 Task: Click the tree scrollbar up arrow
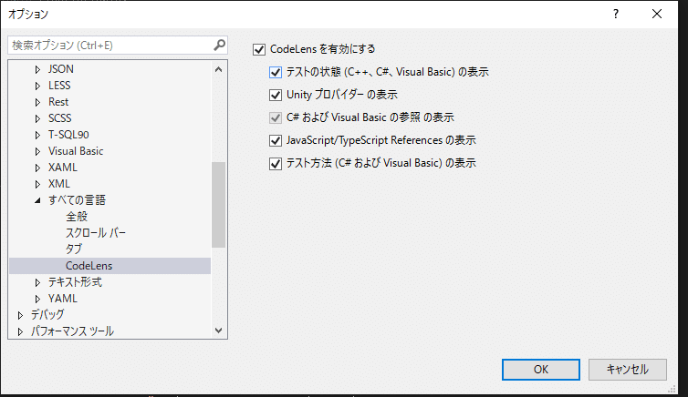pyautogui.click(x=218, y=69)
